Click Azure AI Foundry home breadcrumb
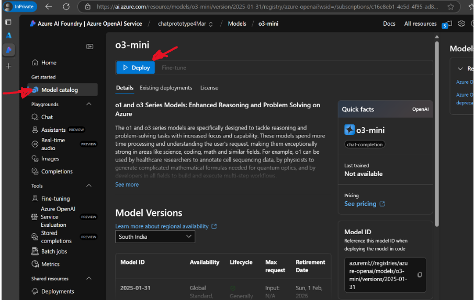The width and height of the screenshot is (474, 300). point(86,24)
